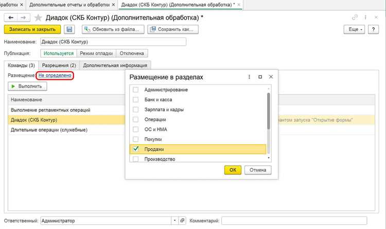Run the command with Выполнить button
Viewport: 386px width, 229px height.
pos(27,86)
